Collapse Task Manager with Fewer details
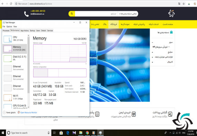Image resolution: width=197 pixels, height=136 pixels. pyautogui.click(x=9, y=113)
